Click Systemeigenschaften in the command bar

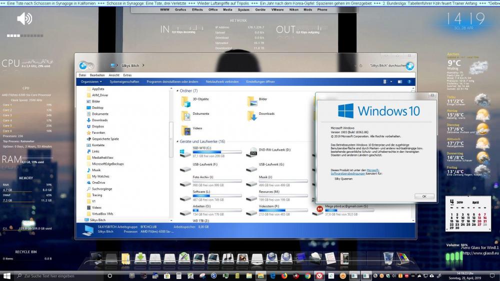(124, 81)
